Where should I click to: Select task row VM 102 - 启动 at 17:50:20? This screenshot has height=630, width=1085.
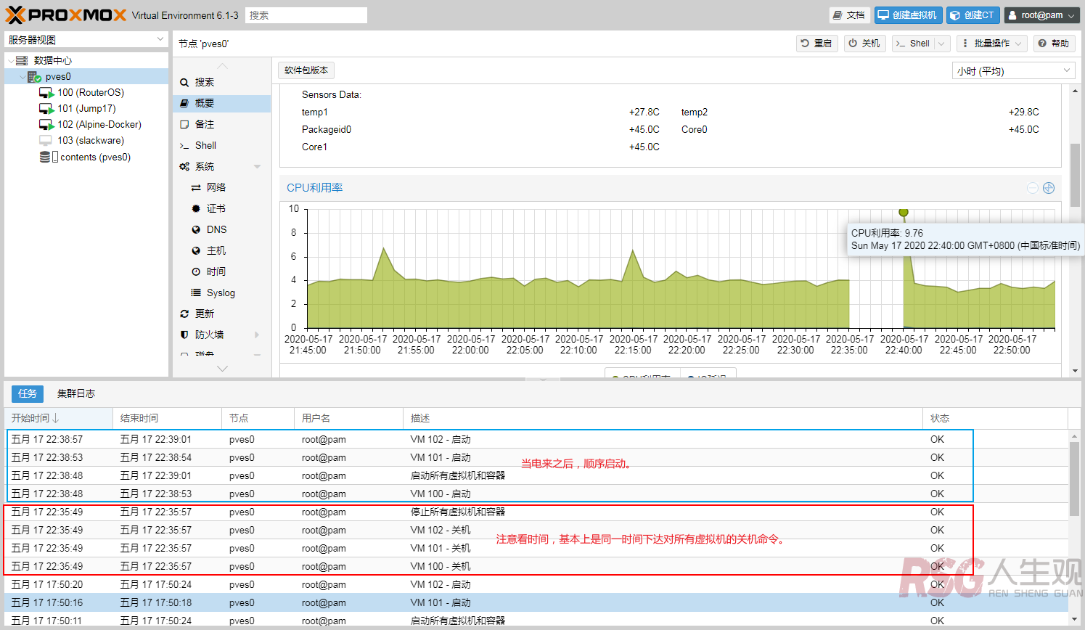click(536, 584)
